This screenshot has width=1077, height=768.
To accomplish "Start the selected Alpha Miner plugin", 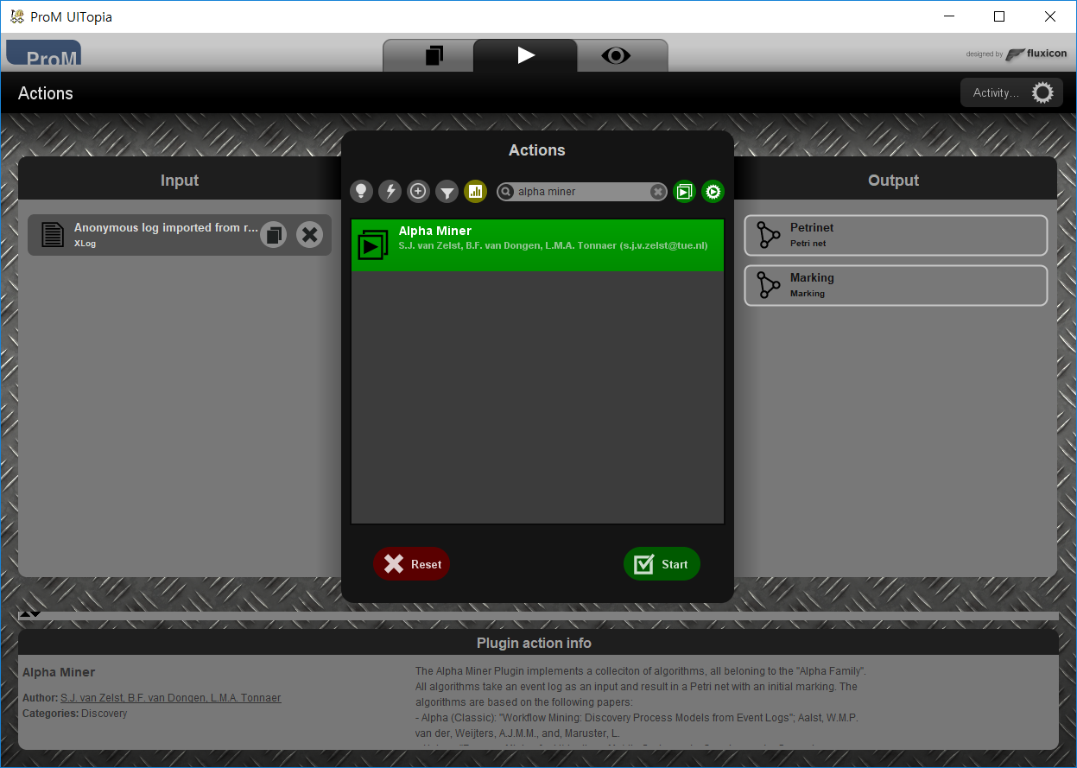I will (x=662, y=564).
